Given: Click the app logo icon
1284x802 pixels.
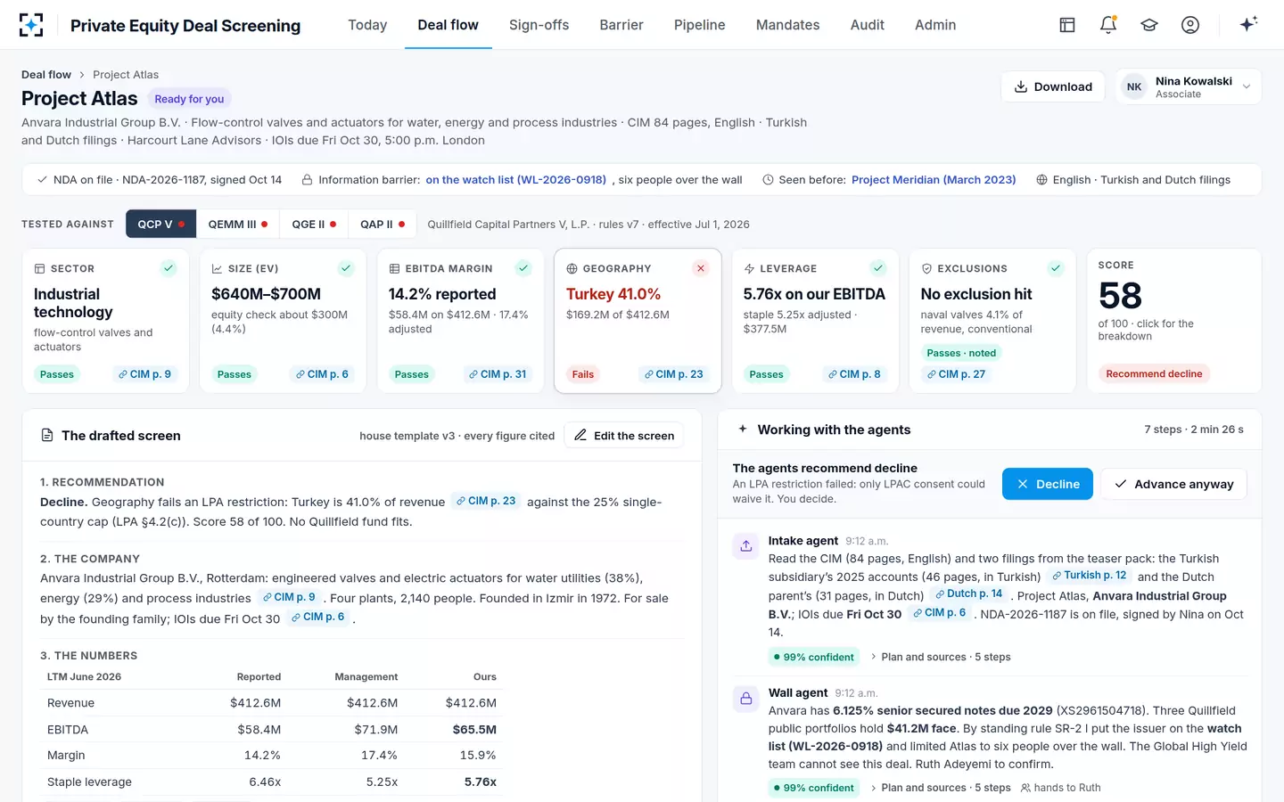Looking at the screenshot, I should coord(31,25).
